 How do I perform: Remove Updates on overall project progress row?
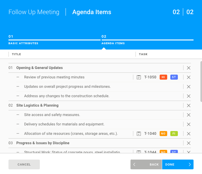pyautogui.click(x=189, y=87)
